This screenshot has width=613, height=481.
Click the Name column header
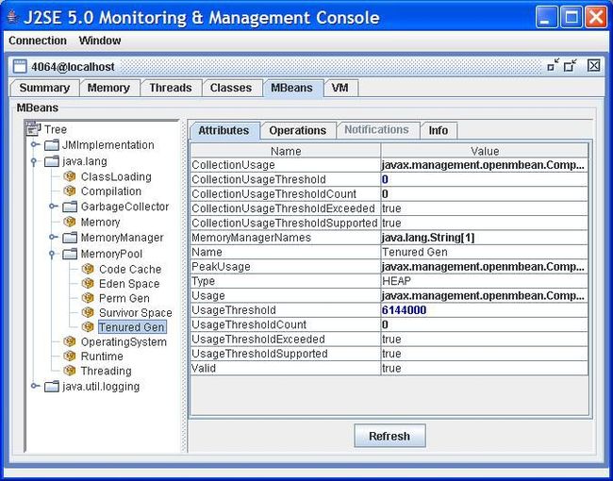click(x=286, y=151)
